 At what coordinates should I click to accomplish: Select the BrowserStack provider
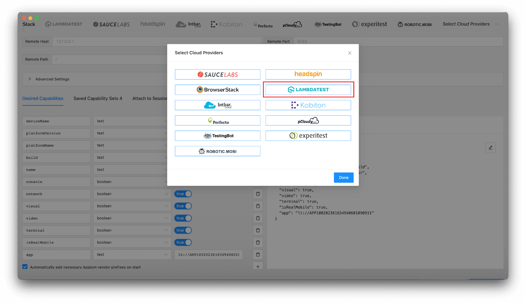217,89
